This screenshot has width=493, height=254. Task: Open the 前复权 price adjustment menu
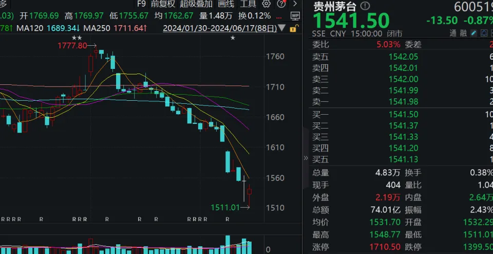coord(163,4)
